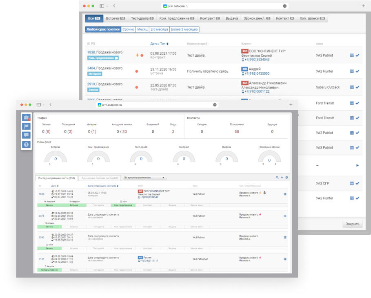This screenshot has width=371, height=298.
Task: Click the flag icon in left sidebar
Action: click(26, 127)
